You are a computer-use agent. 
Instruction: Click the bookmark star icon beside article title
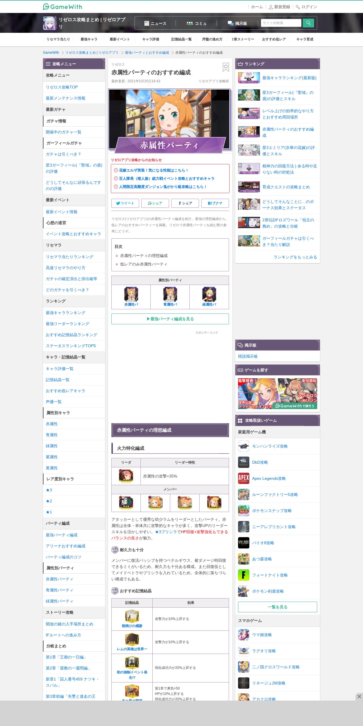coord(226,67)
